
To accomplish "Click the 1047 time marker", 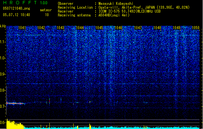I will pos(138,28).
